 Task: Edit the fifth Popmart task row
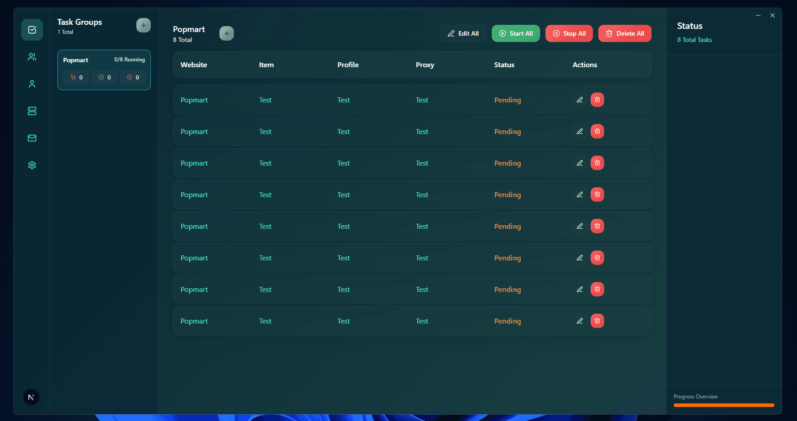pos(580,226)
